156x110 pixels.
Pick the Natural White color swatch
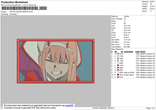pos(118,72)
